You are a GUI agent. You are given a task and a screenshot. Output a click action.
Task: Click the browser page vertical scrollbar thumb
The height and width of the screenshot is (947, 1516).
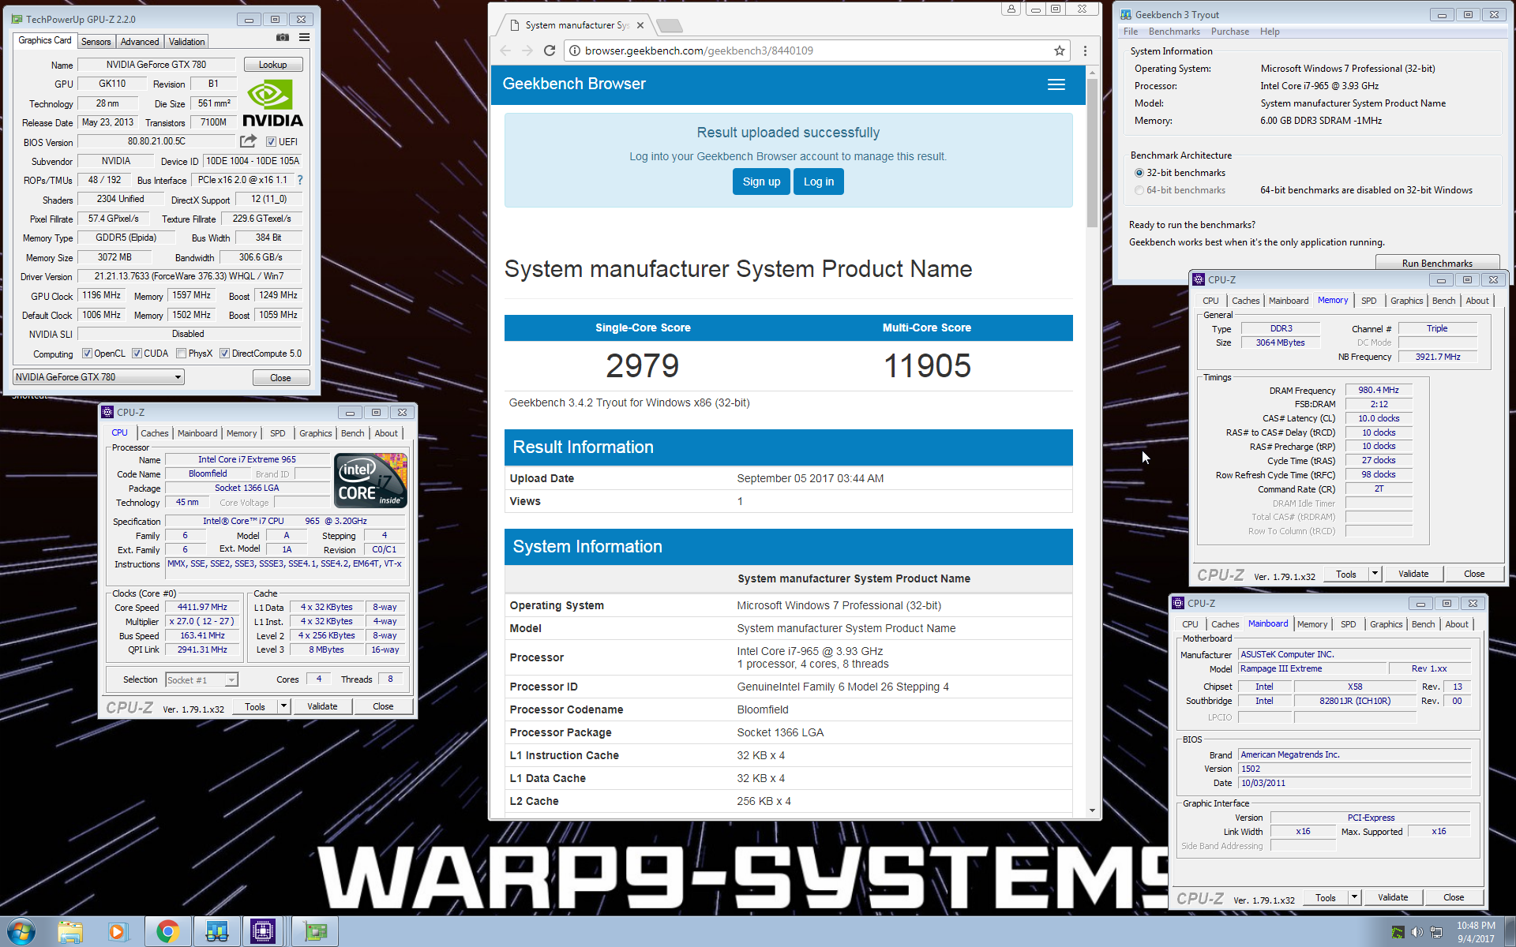coord(1092,153)
